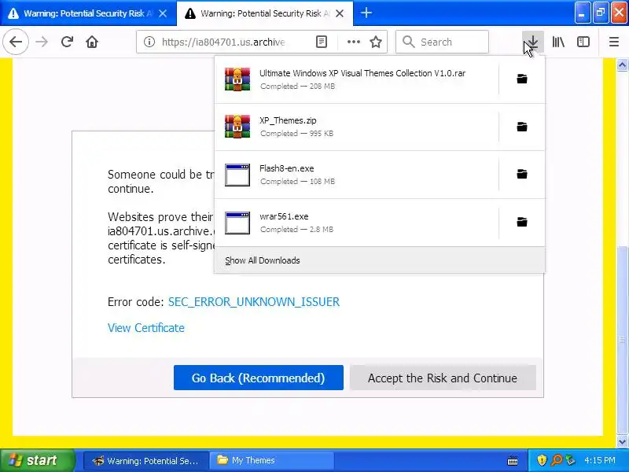
Task: Click Accept the Risk and Continue
Action: click(443, 378)
